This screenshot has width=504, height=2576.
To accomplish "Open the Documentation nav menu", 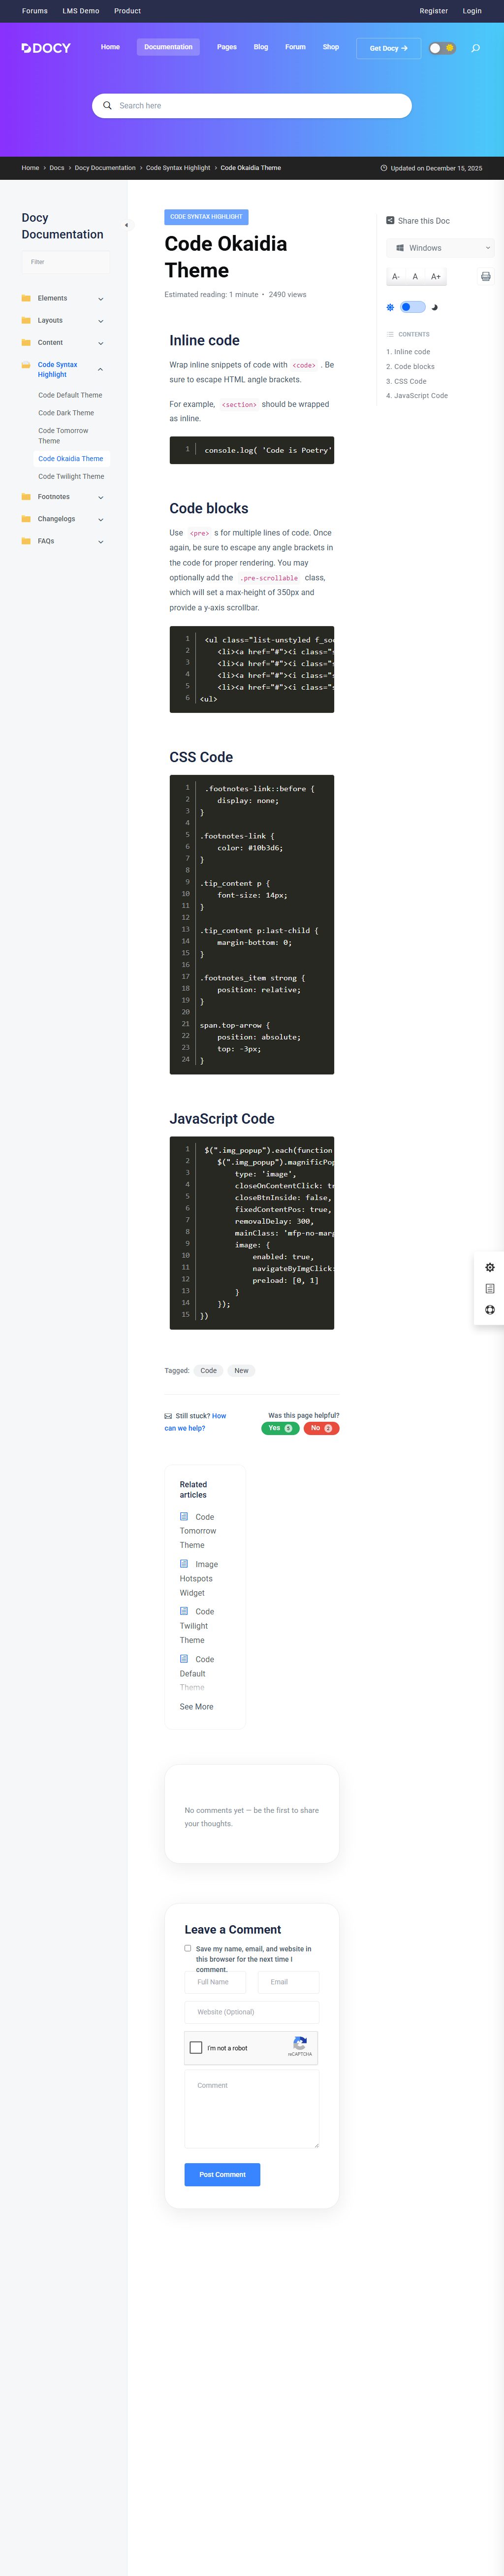I will (168, 47).
